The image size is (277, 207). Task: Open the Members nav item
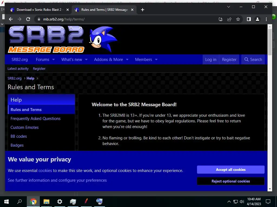click(x=143, y=60)
